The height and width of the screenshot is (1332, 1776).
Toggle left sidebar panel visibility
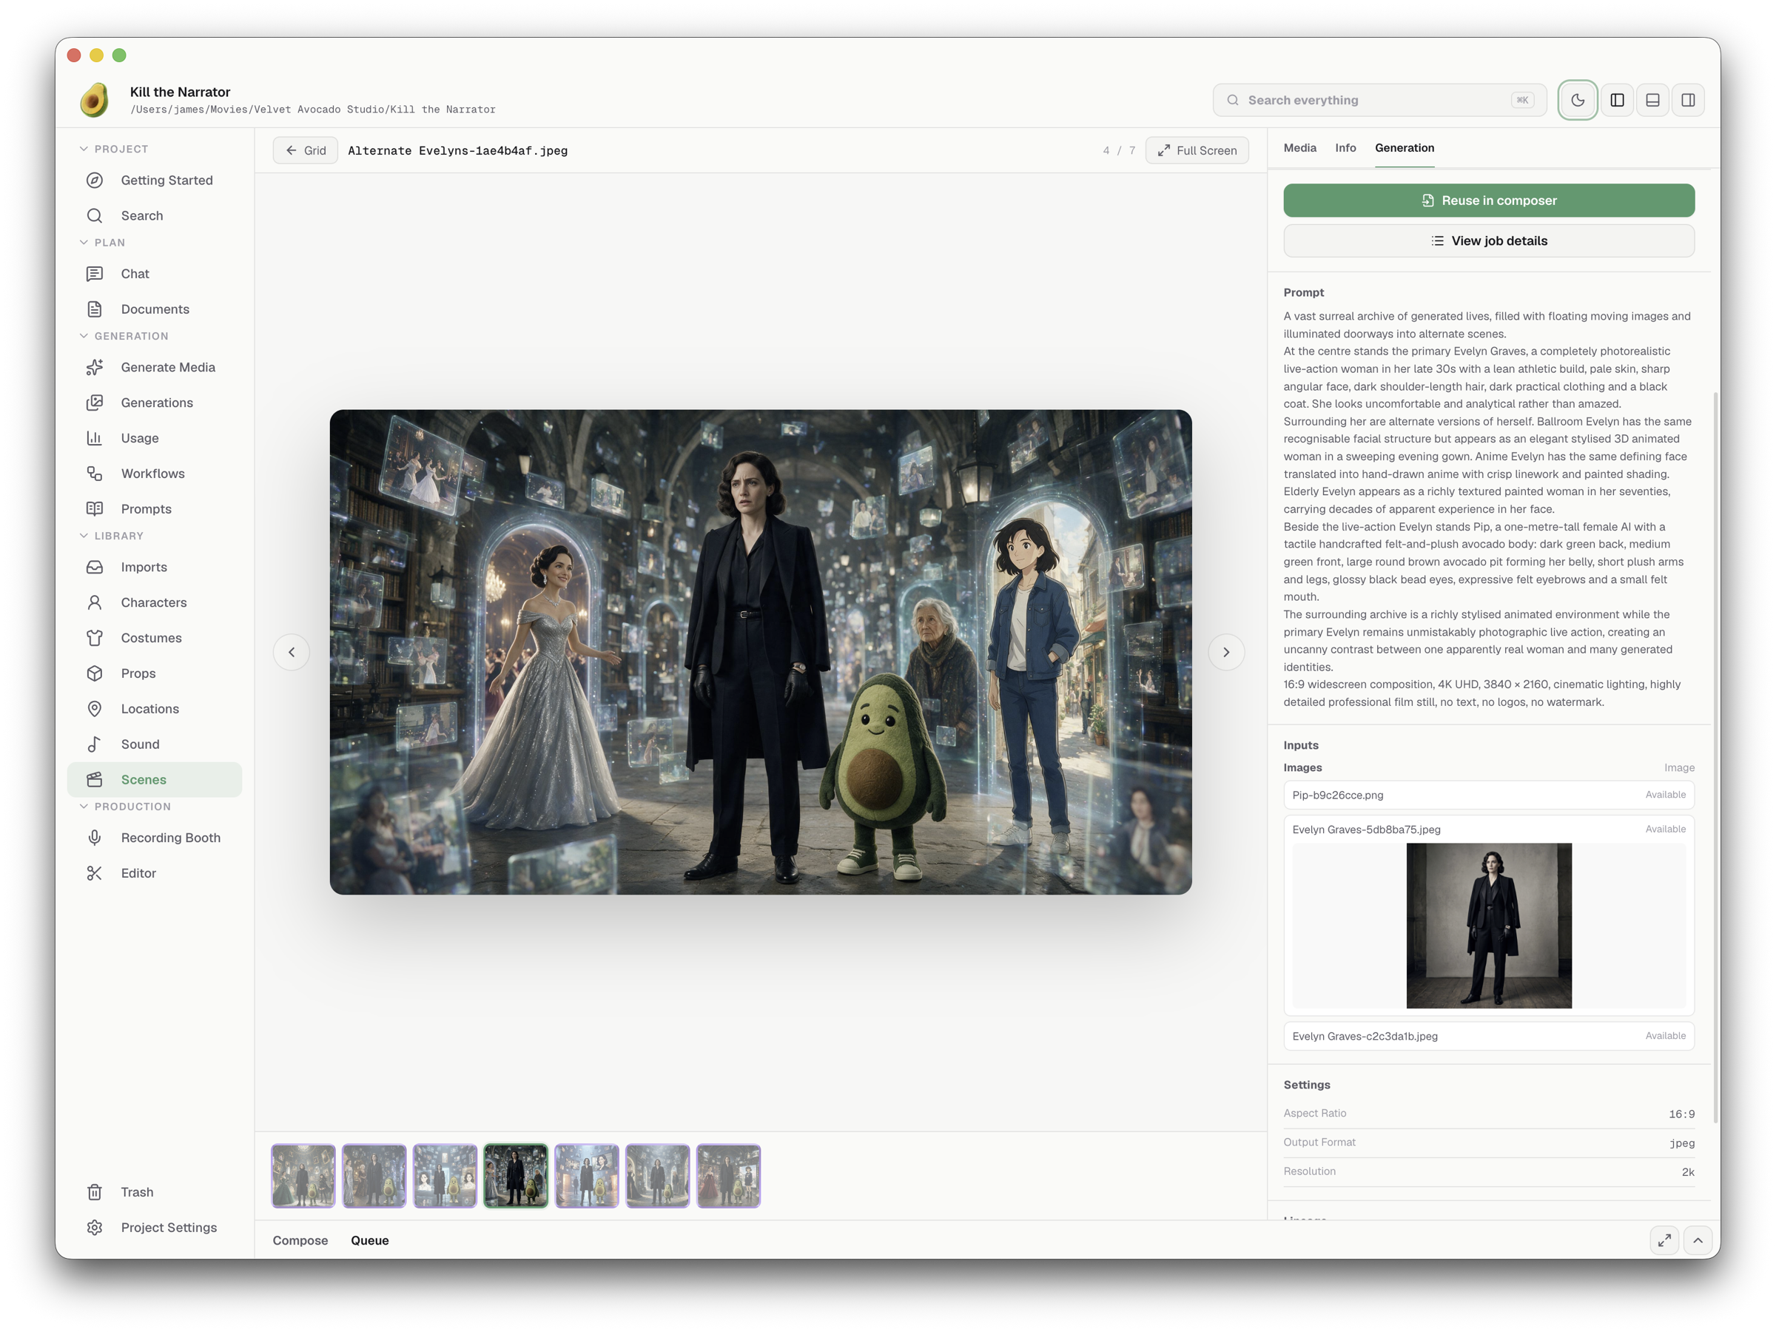[1617, 101]
